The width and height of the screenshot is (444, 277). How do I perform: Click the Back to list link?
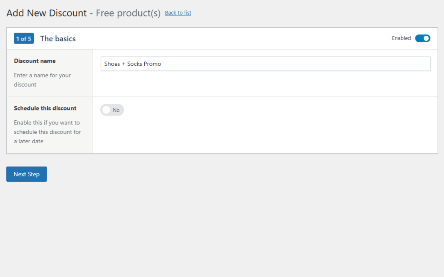click(x=178, y=13)
